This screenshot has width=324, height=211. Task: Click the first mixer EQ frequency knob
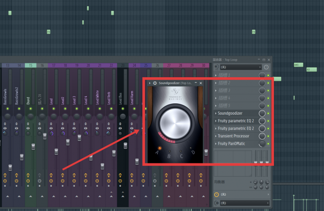pyautogui.click(x=256, y=182)
